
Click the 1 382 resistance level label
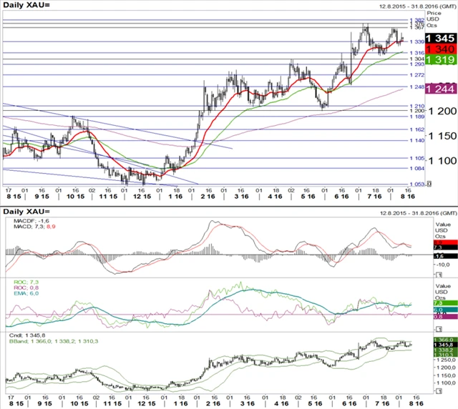(x=416, y=20)
